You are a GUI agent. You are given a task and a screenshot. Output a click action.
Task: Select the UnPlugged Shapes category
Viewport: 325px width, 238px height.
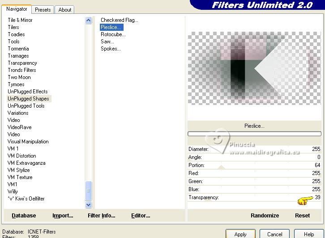(28, 99)
